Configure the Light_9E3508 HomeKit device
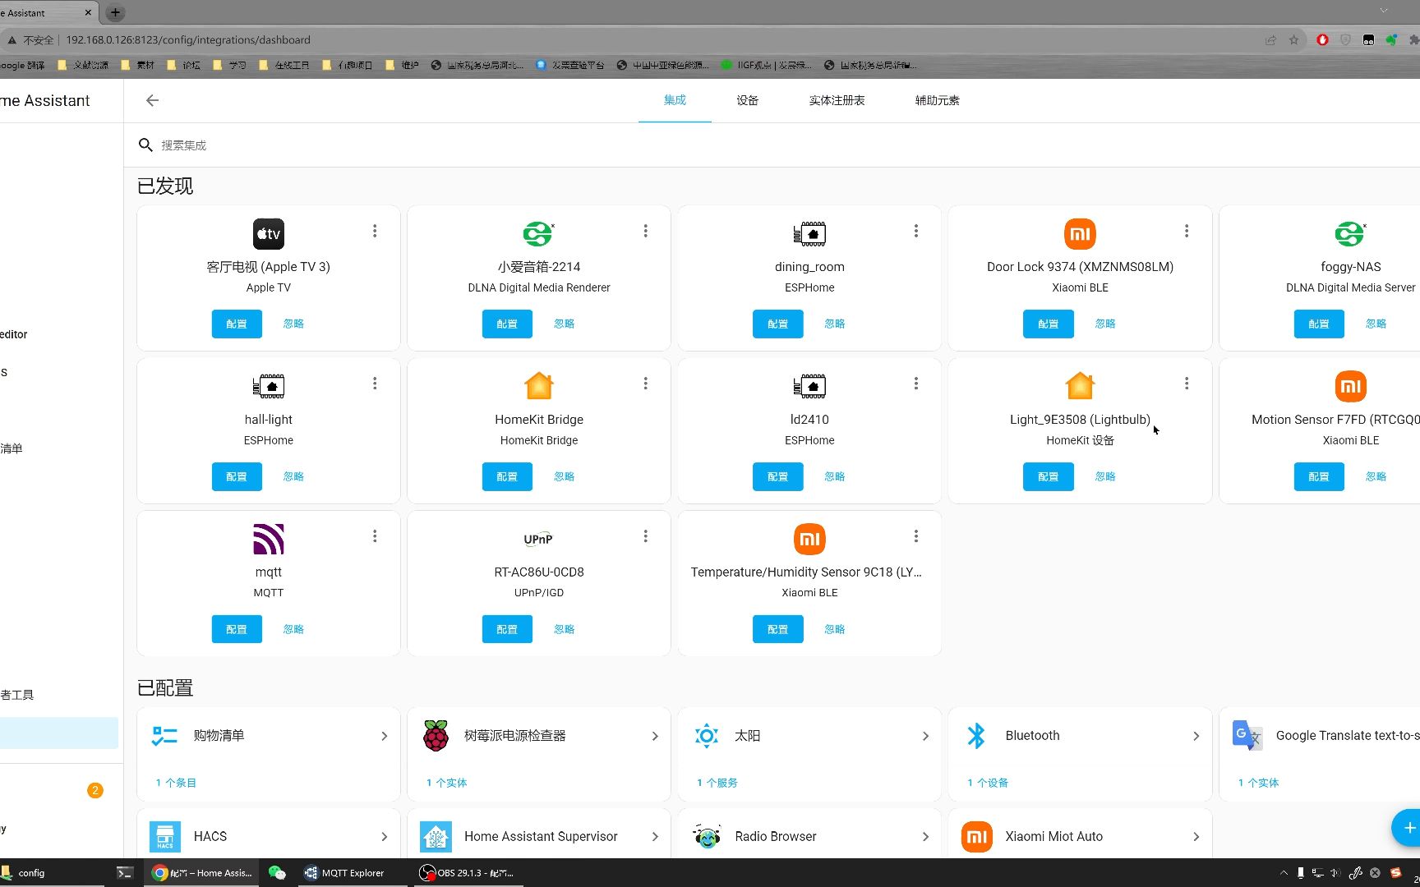Screen dimensions: 1420x887 tap(1048, 476)
